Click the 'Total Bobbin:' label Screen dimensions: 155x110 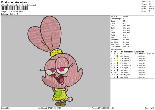point(115,47)
